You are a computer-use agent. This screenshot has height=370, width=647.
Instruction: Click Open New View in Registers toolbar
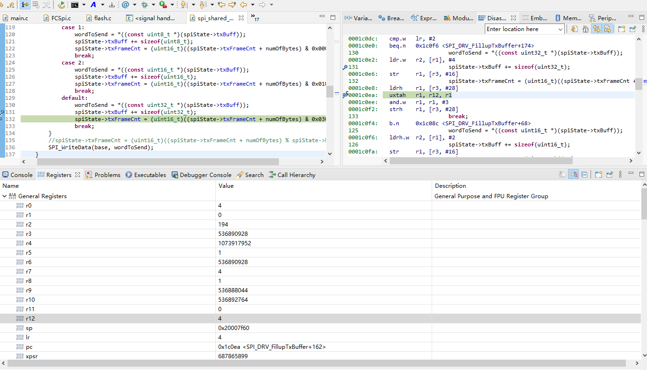[x=599, y=175]
